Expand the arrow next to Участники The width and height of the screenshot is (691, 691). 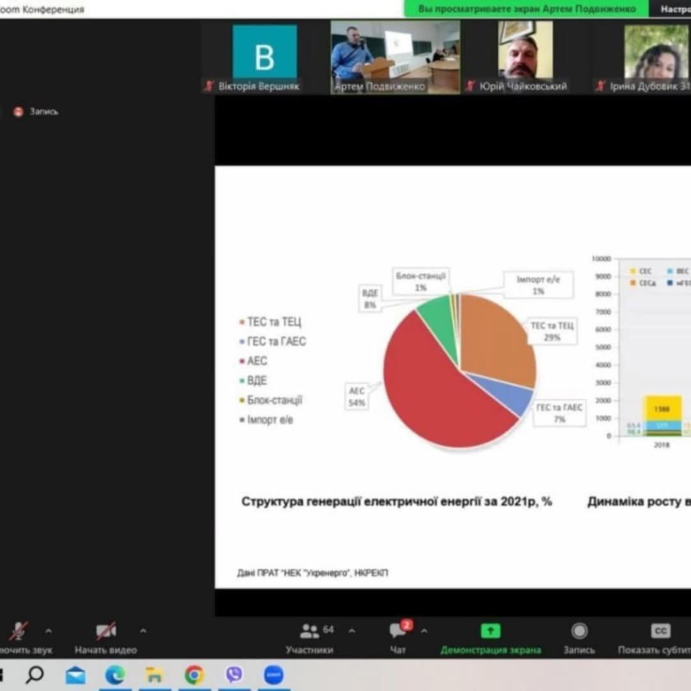351,631
